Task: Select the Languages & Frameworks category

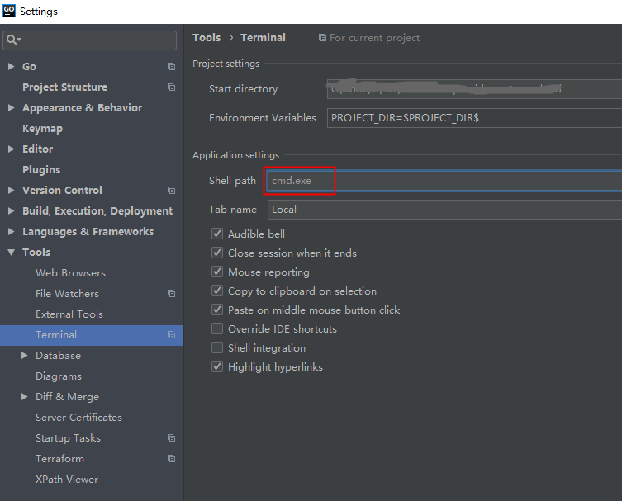Action: click(88, 231)
